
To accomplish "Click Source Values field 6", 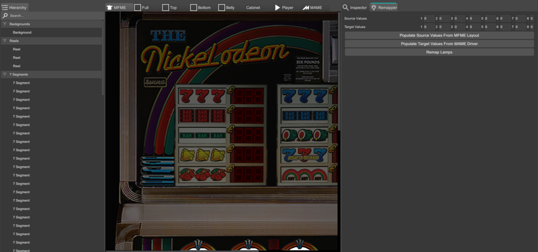I will pyautogui.click(x=505, y=18).
